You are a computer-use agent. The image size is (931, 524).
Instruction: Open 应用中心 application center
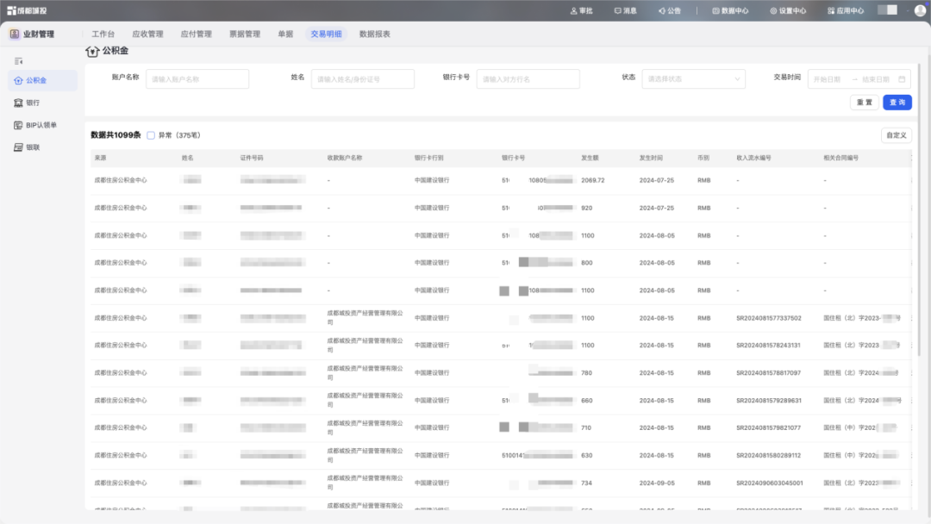coord(845,10)
